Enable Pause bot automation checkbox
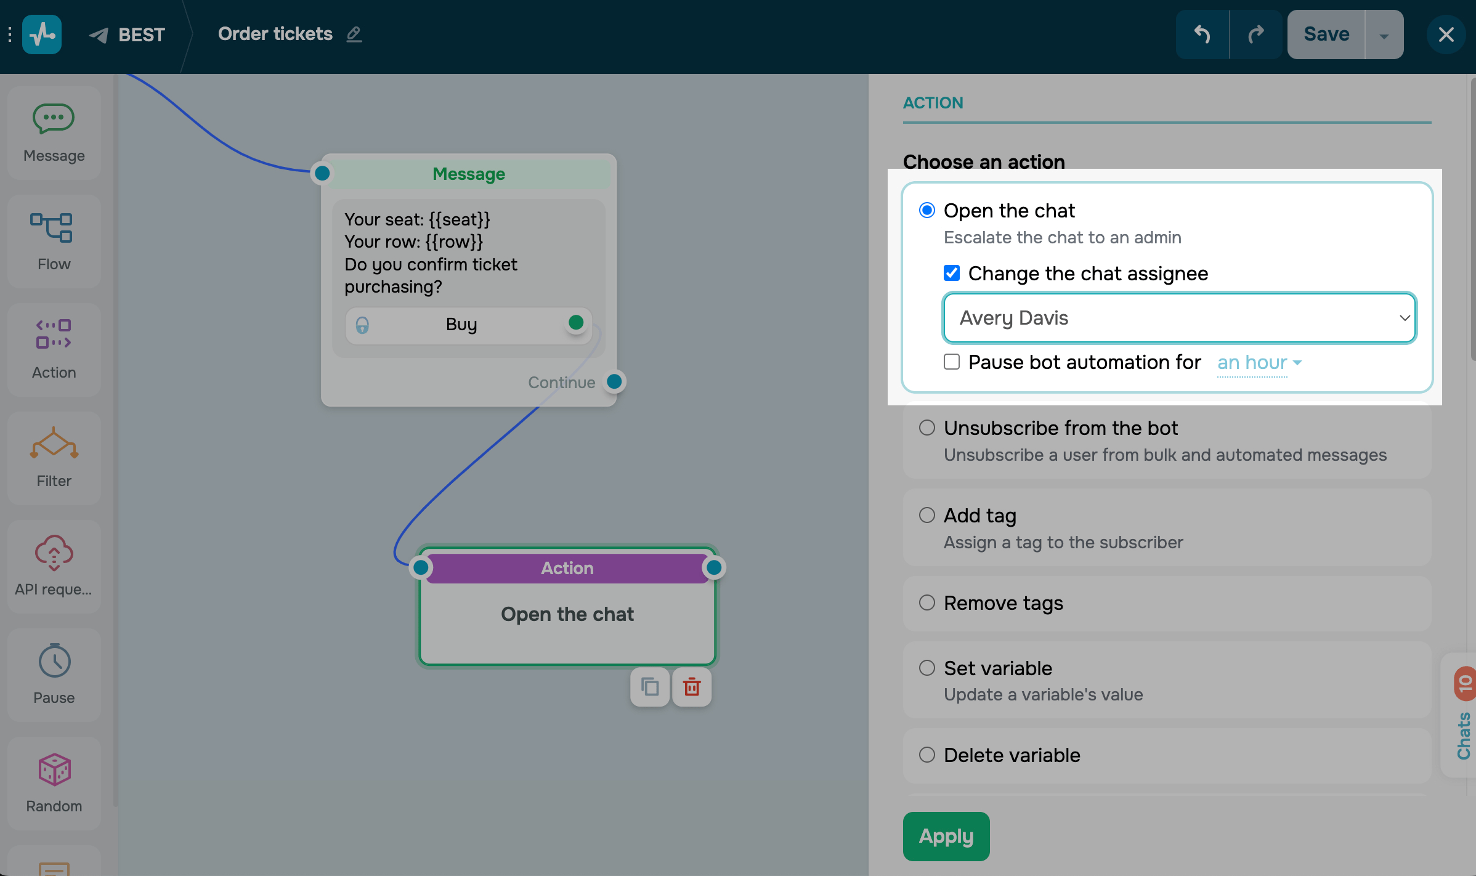1476x876 pixels. 952,362
